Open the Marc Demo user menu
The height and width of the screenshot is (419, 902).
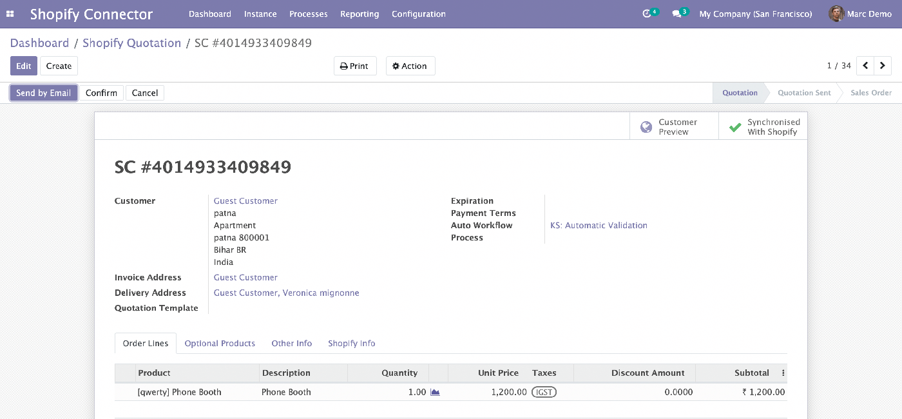(x=860, y=14)
